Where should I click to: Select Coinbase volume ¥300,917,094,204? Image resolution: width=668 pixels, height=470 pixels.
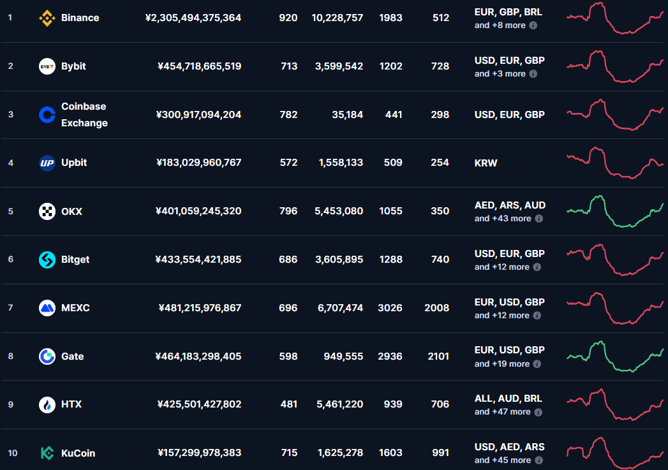pos(198,115)
